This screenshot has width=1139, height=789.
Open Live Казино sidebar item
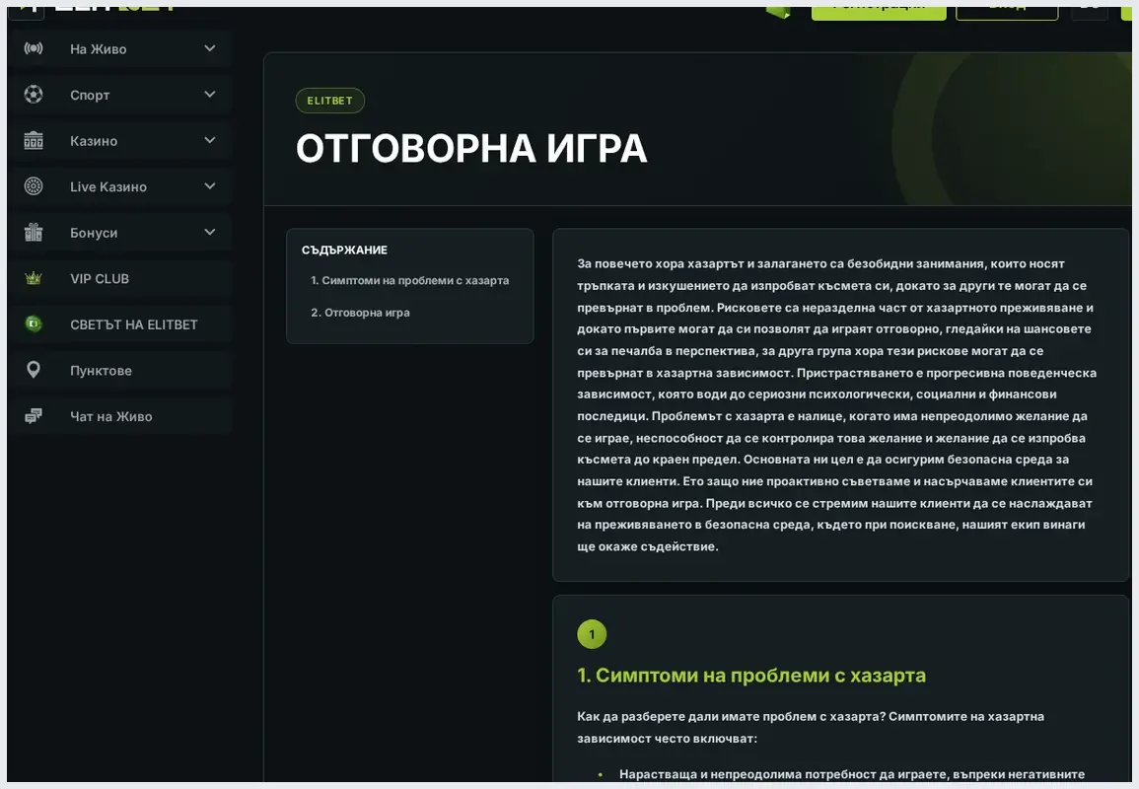(x=120, y=186)
